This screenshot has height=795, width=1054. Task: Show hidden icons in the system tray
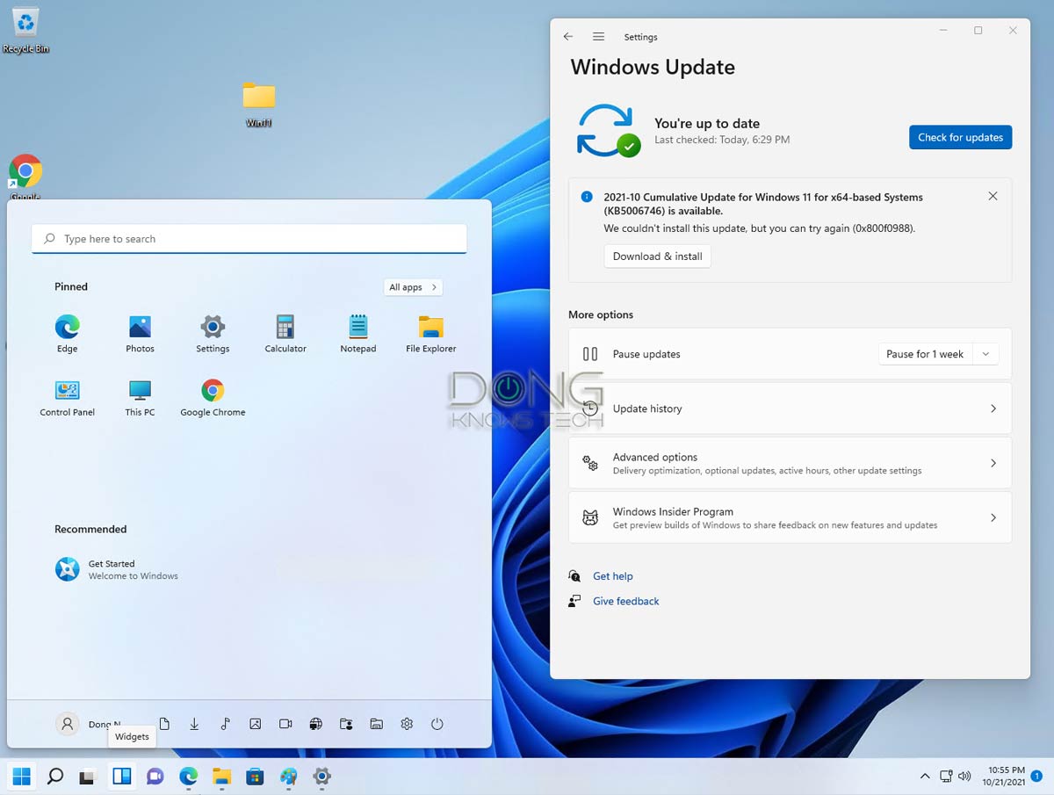925,777
